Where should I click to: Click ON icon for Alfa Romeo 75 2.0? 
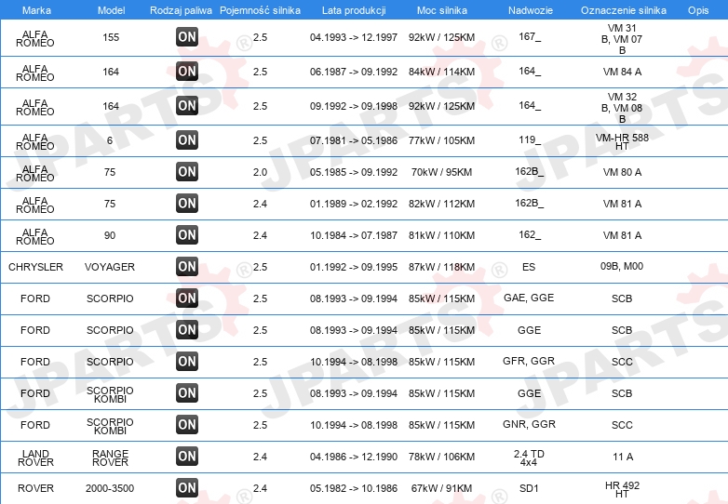tap(186, 171)
